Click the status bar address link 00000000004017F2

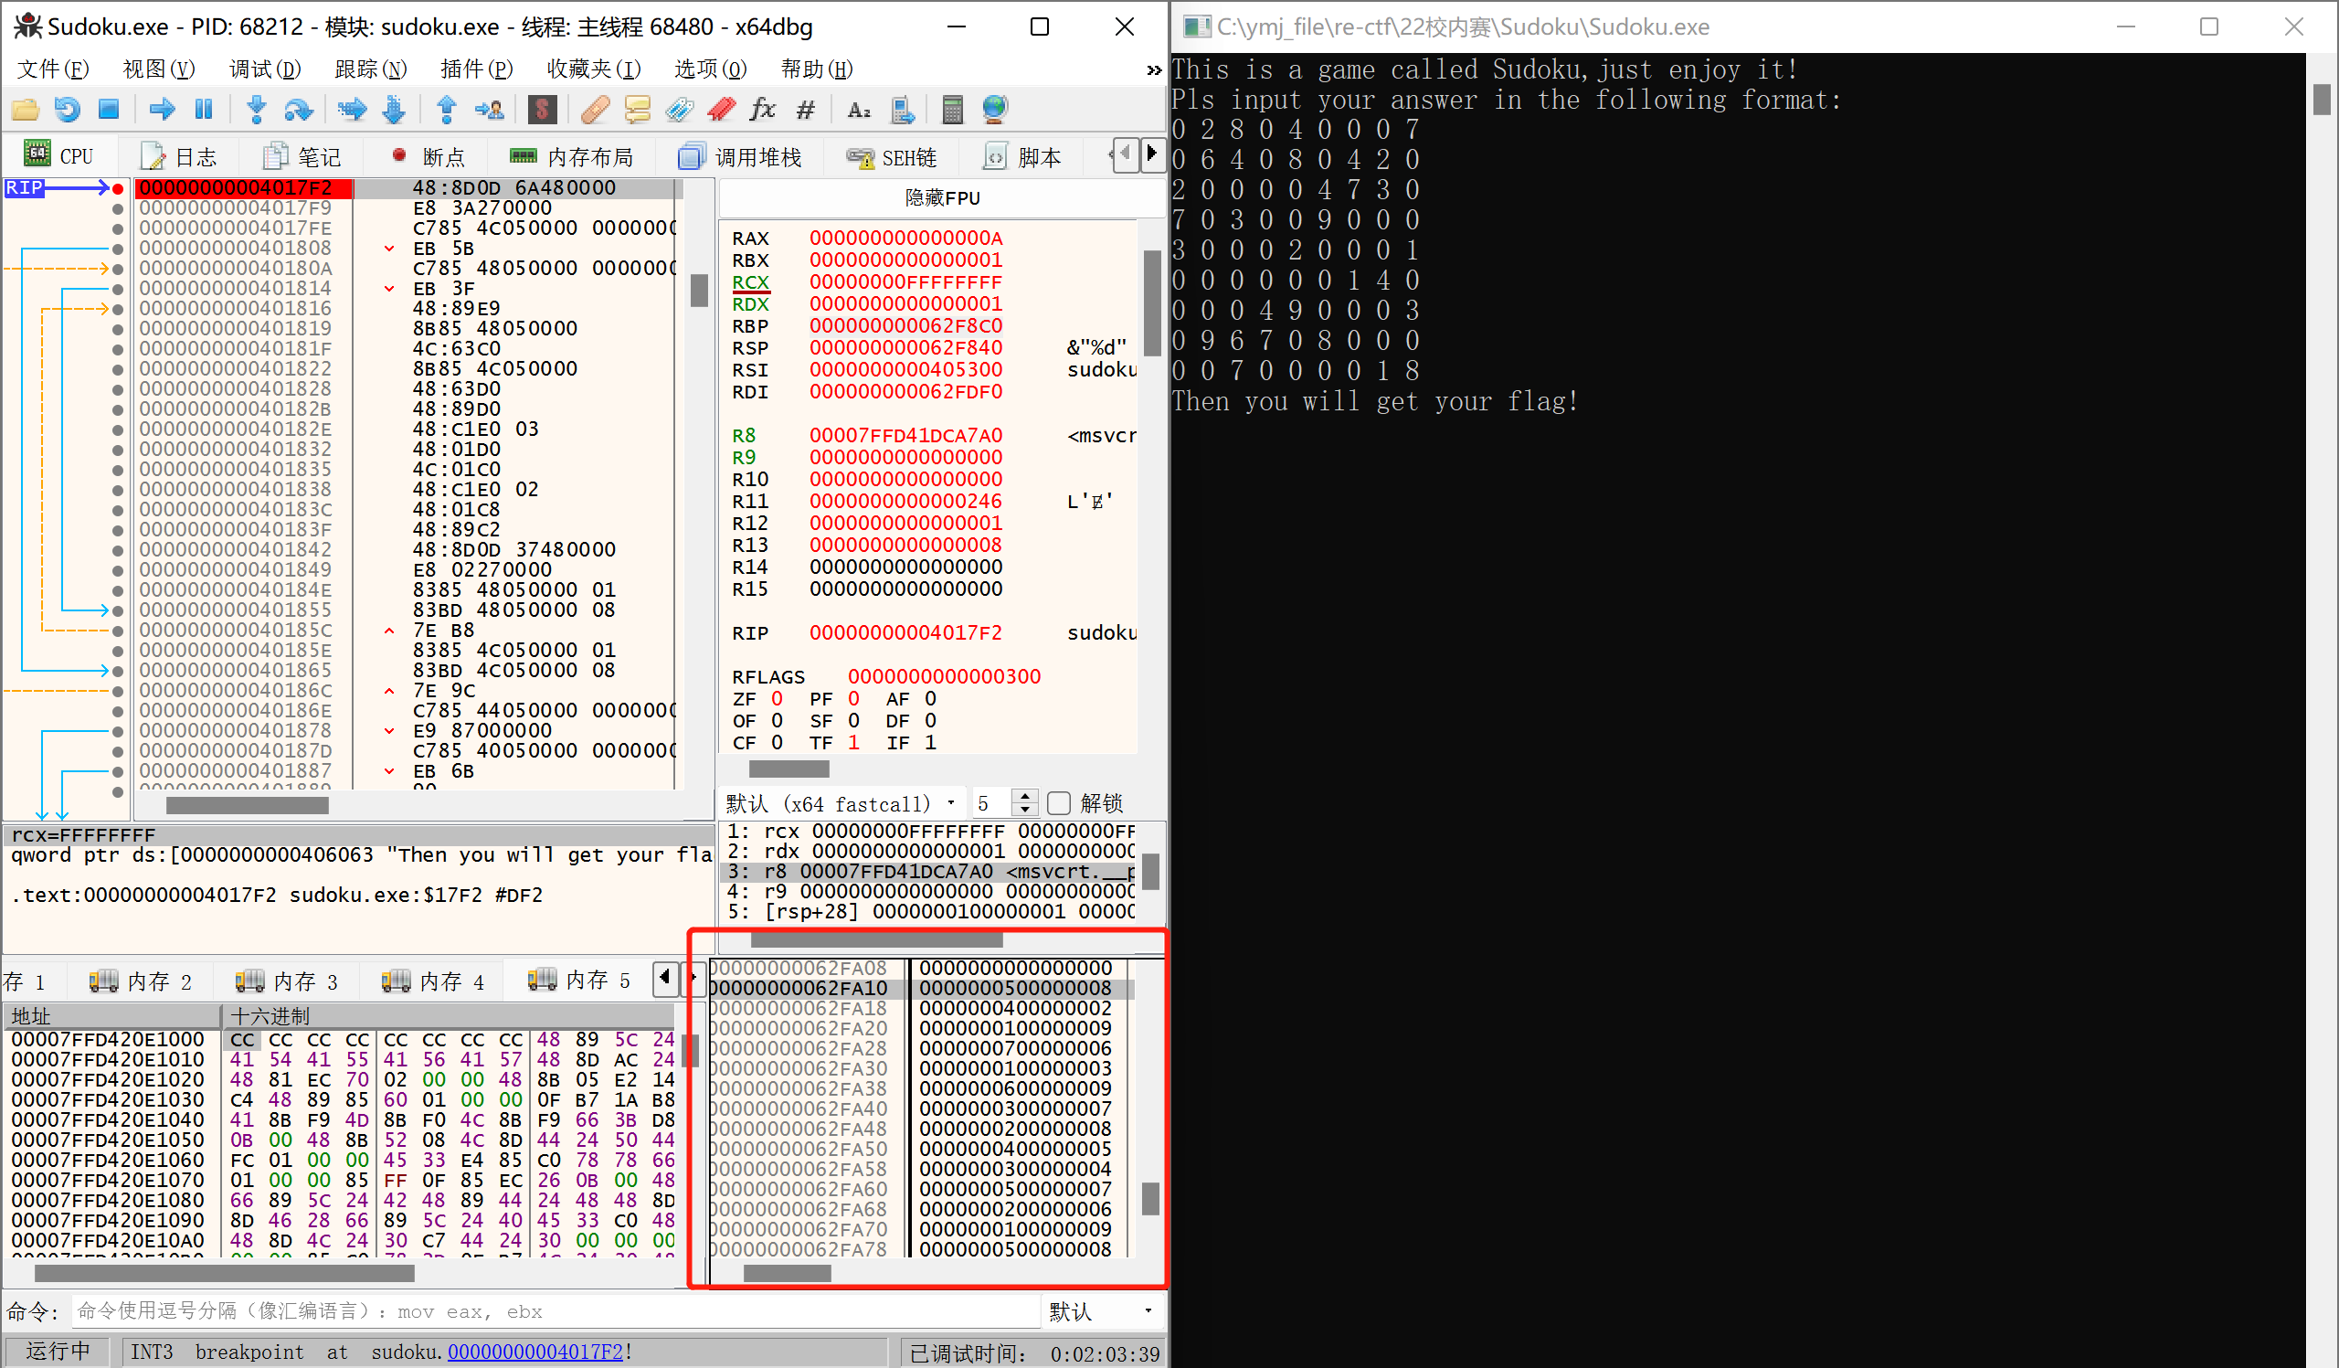coord(534,1352)
